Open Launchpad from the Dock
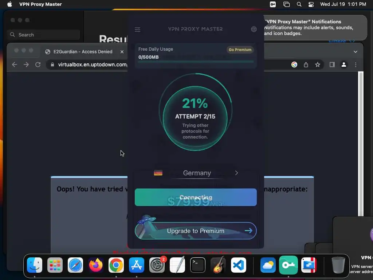 [55, 265]
